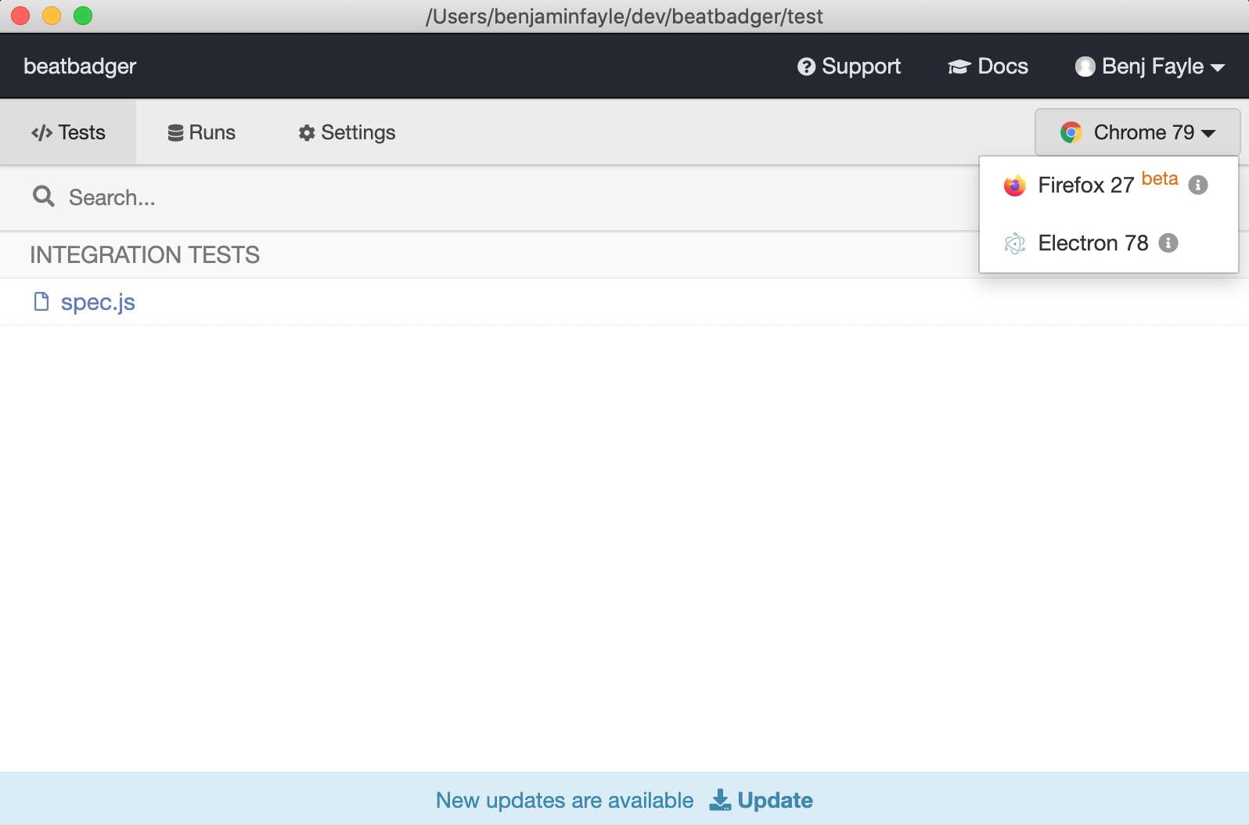1249x825 pixels.
Task: Click the INTEGRATION TESTS heading
Action: 145,255
